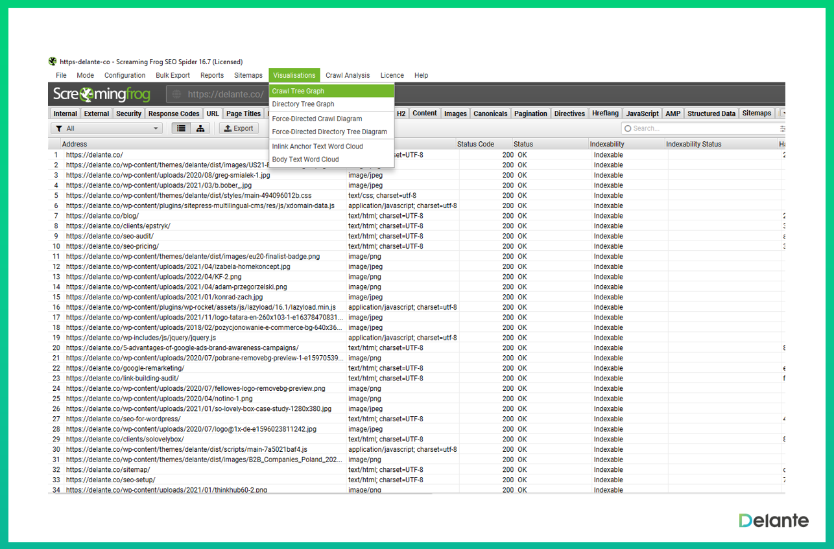Sort by the Status Code column header
Screen dimensions: 834x549
pyautogui.click(x=483, y=144)
